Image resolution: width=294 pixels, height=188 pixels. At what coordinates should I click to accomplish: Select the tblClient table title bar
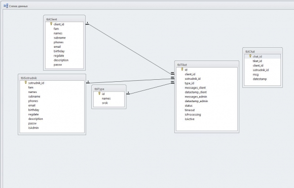coord(64,19)
